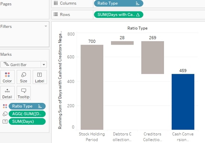This screenshot has width=205, height=143.
Task: Click label icon beside SUM(Days) pill
Action: (5, 121)
